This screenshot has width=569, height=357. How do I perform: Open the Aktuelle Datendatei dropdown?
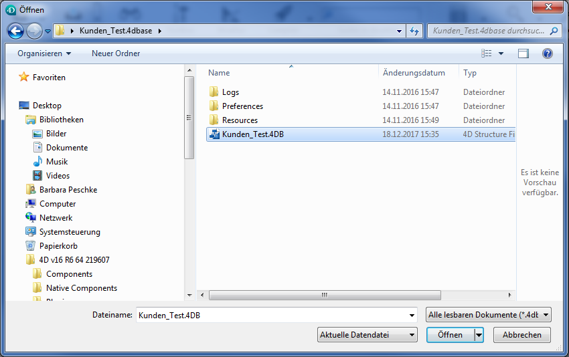point(368,335)
